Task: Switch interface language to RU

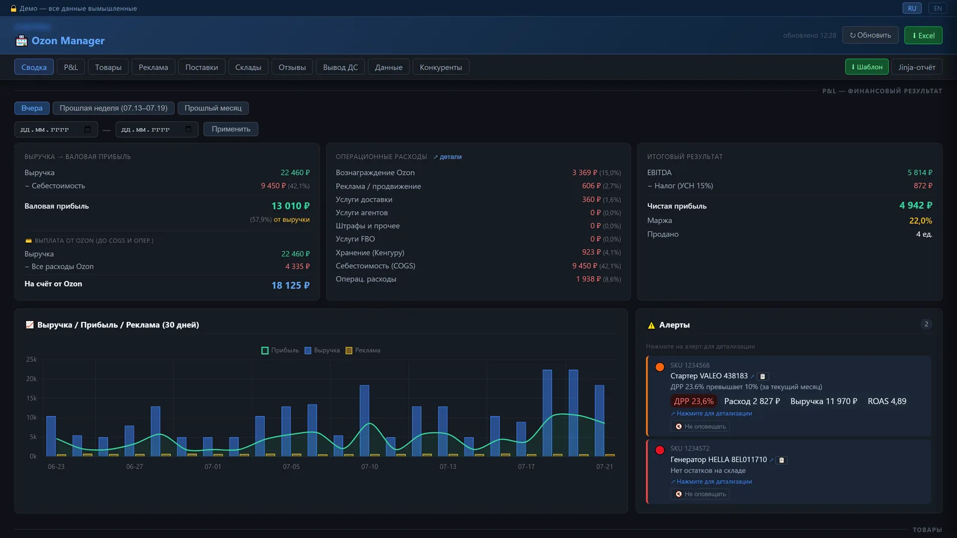Action: point(912,8)
